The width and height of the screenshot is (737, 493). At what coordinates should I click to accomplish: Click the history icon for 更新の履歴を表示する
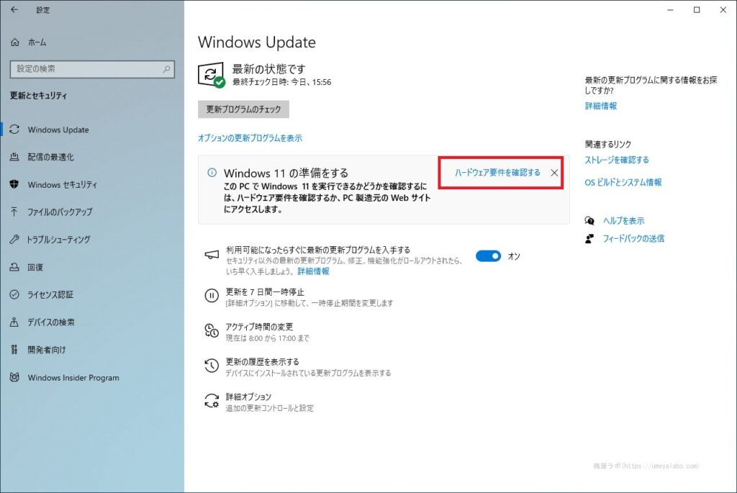coord(212,366)
